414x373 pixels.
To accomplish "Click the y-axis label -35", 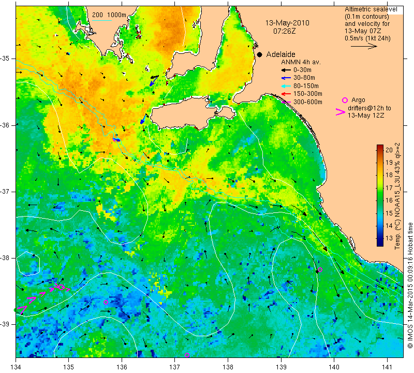I will point(6,59).
